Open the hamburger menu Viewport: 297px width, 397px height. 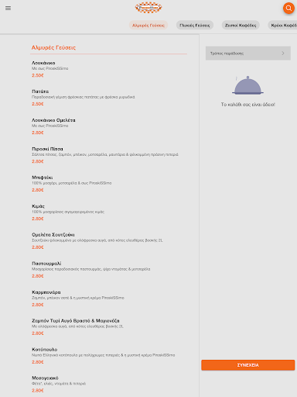(x=8, y=8)
